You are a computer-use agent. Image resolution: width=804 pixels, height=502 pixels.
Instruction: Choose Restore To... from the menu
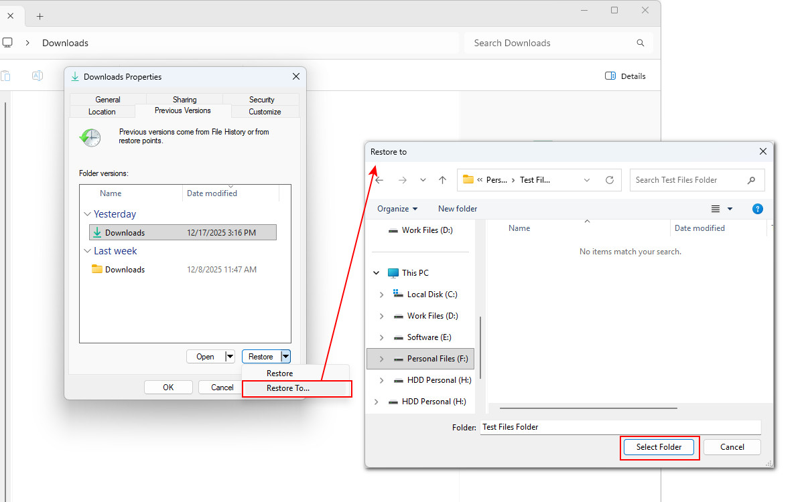coord(288,388)
